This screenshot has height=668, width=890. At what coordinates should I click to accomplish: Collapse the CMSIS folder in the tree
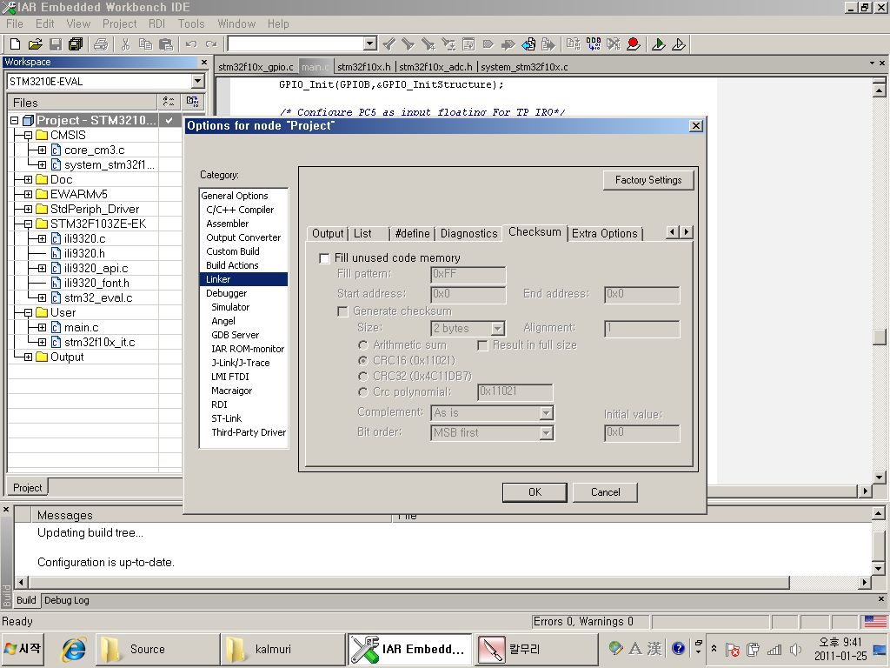point(28,135)
